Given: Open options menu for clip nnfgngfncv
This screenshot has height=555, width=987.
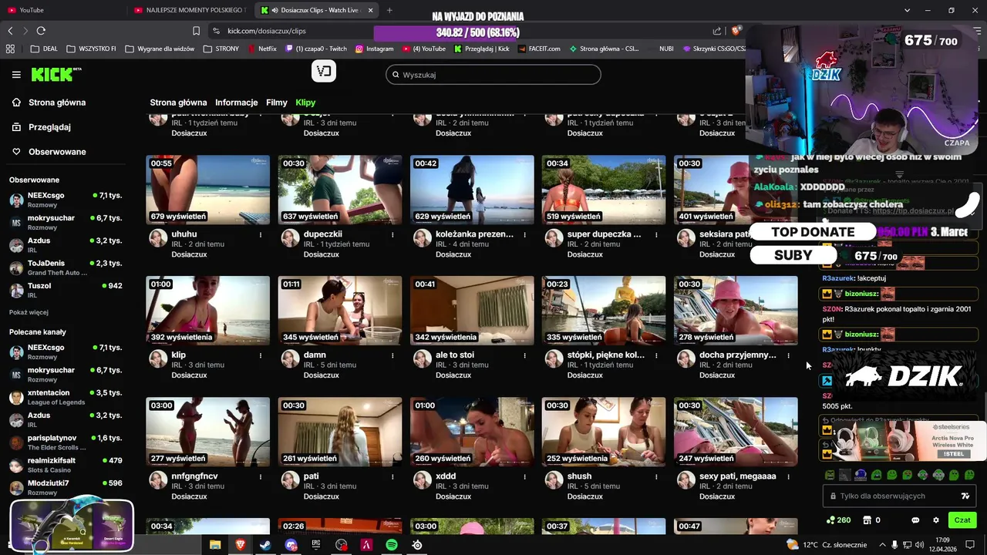Looking at the screenshot, I should (261, 476).
